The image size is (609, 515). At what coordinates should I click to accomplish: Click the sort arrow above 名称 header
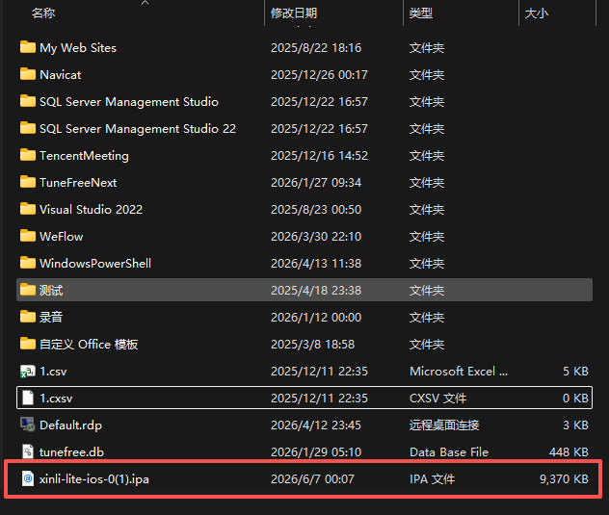(145, 2)
